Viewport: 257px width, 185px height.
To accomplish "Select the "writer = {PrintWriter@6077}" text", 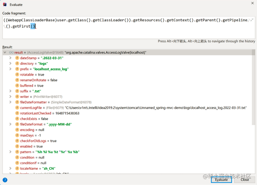I will (41, 97).
